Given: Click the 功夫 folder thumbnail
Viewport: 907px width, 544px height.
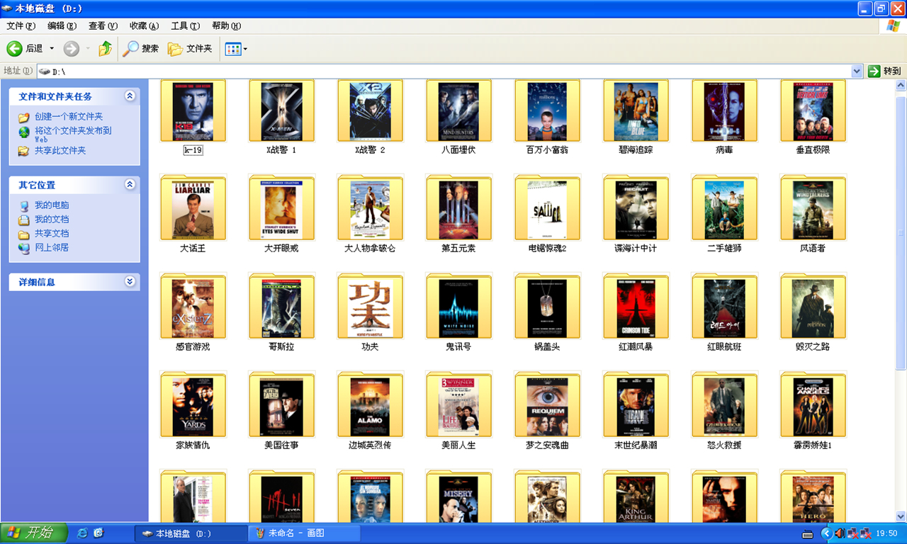Looking at the screenshot, I should (370, 308).
